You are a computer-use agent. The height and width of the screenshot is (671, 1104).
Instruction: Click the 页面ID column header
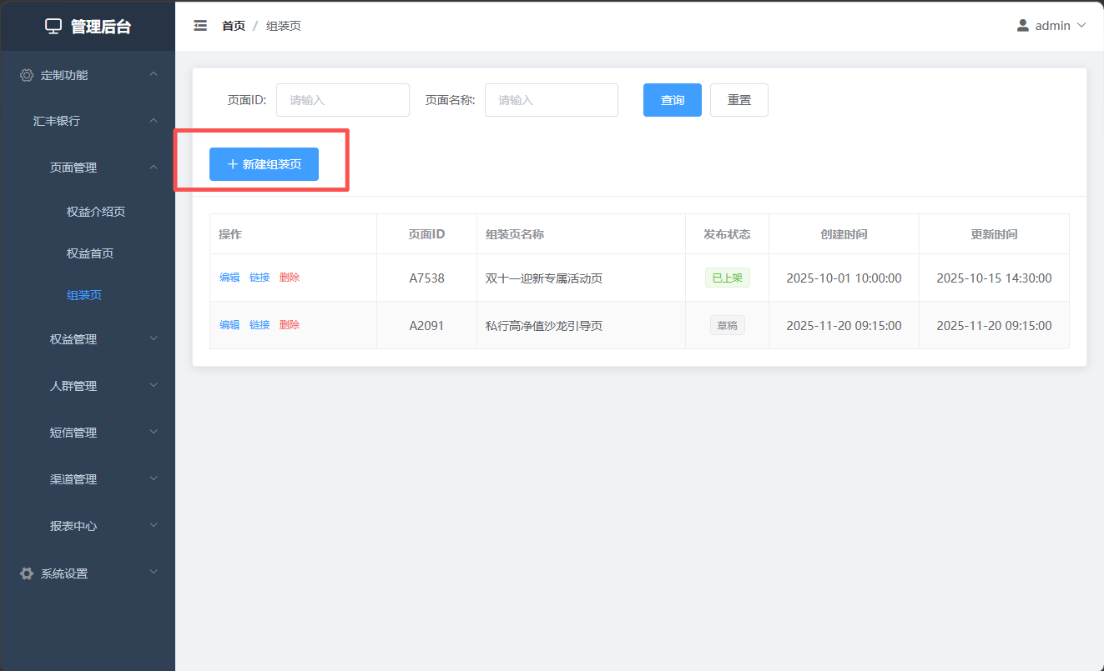point(427,234)
